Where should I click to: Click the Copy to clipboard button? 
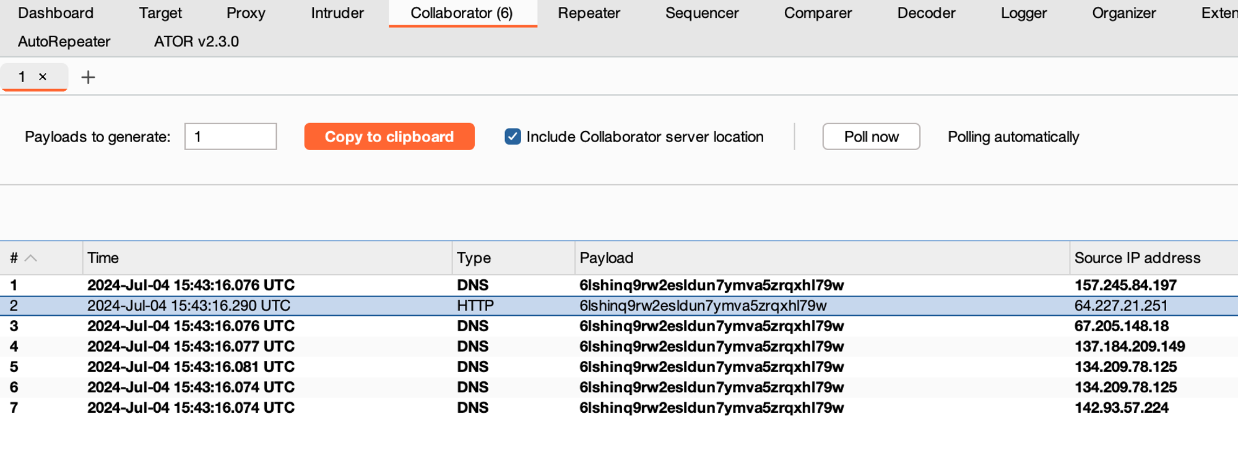[389, 137]
